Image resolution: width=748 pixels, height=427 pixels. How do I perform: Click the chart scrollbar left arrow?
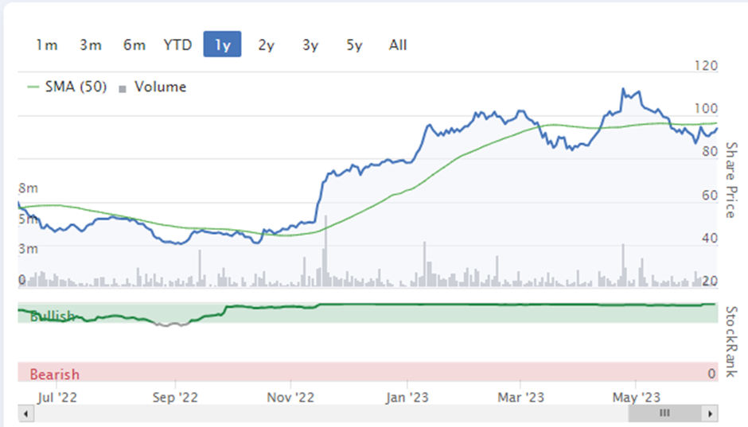pos(25,413)
